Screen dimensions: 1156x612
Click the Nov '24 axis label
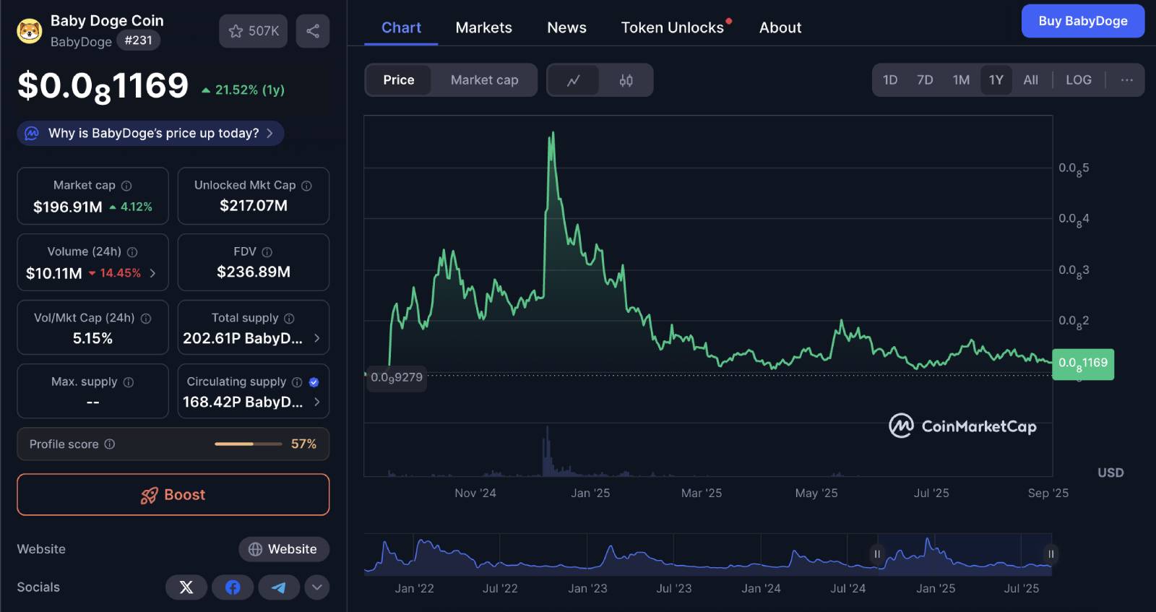[x=475, y=493]
